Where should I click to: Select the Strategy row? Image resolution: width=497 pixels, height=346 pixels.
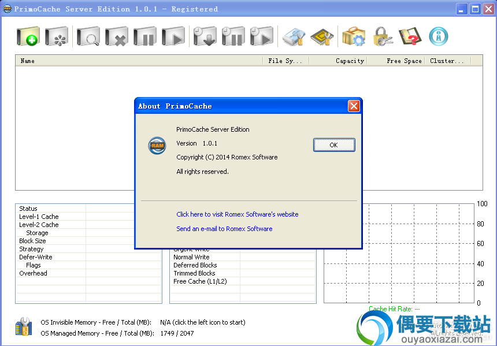[x=88, y=249]
